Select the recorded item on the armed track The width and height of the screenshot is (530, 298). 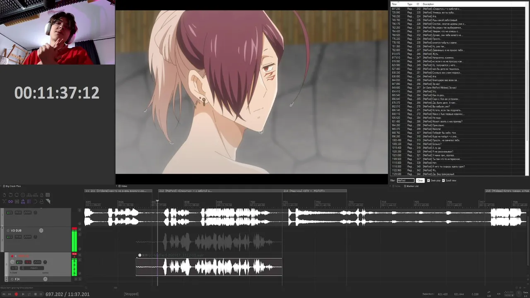pyautogui.click(x=209, y=267)
